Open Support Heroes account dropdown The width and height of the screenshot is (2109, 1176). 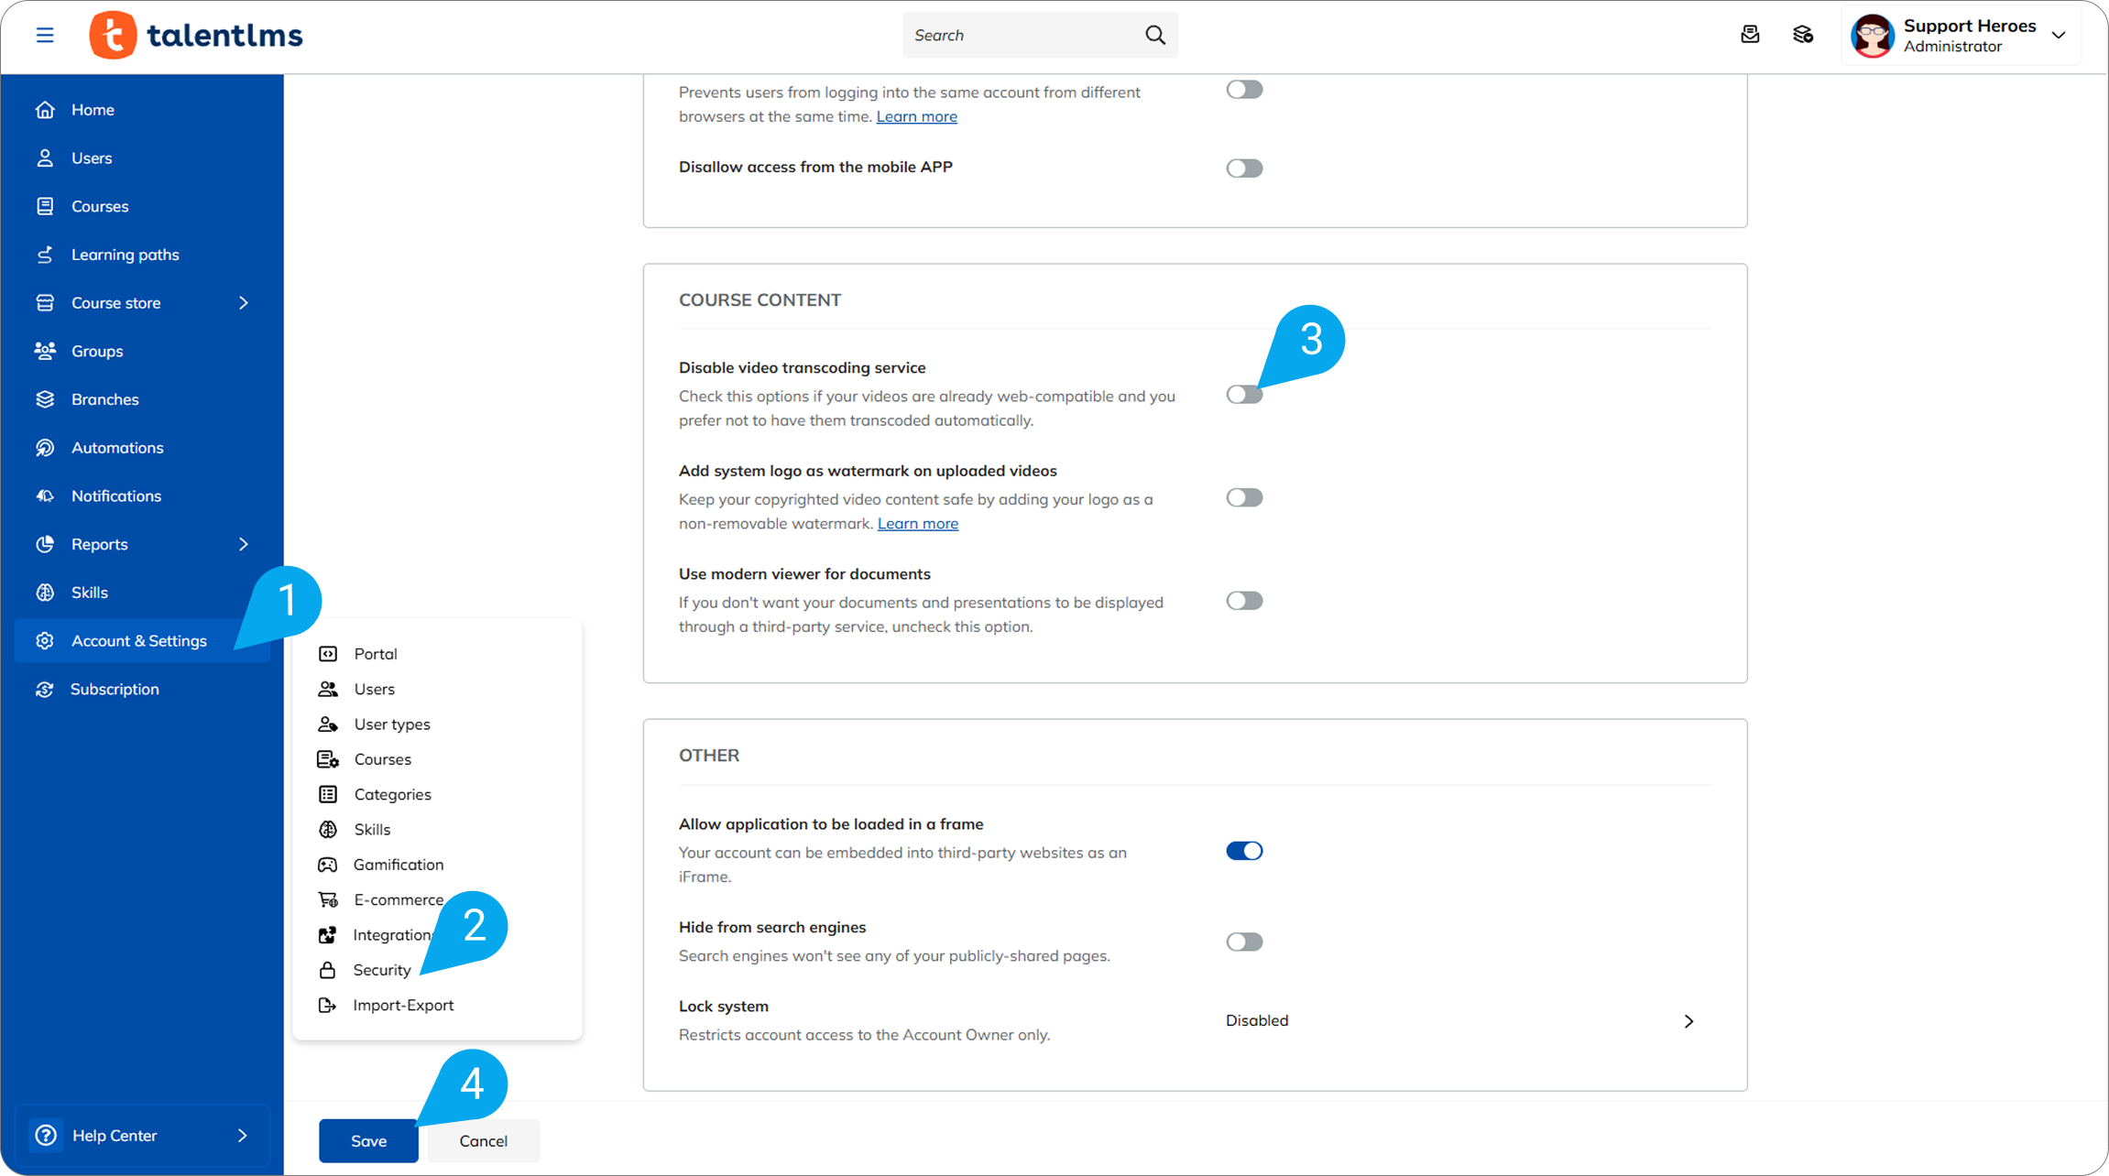[x=2059, y=35]
